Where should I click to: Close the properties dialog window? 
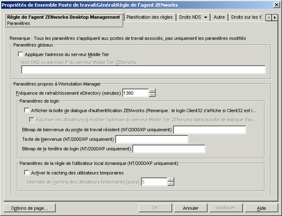point(276,5)
